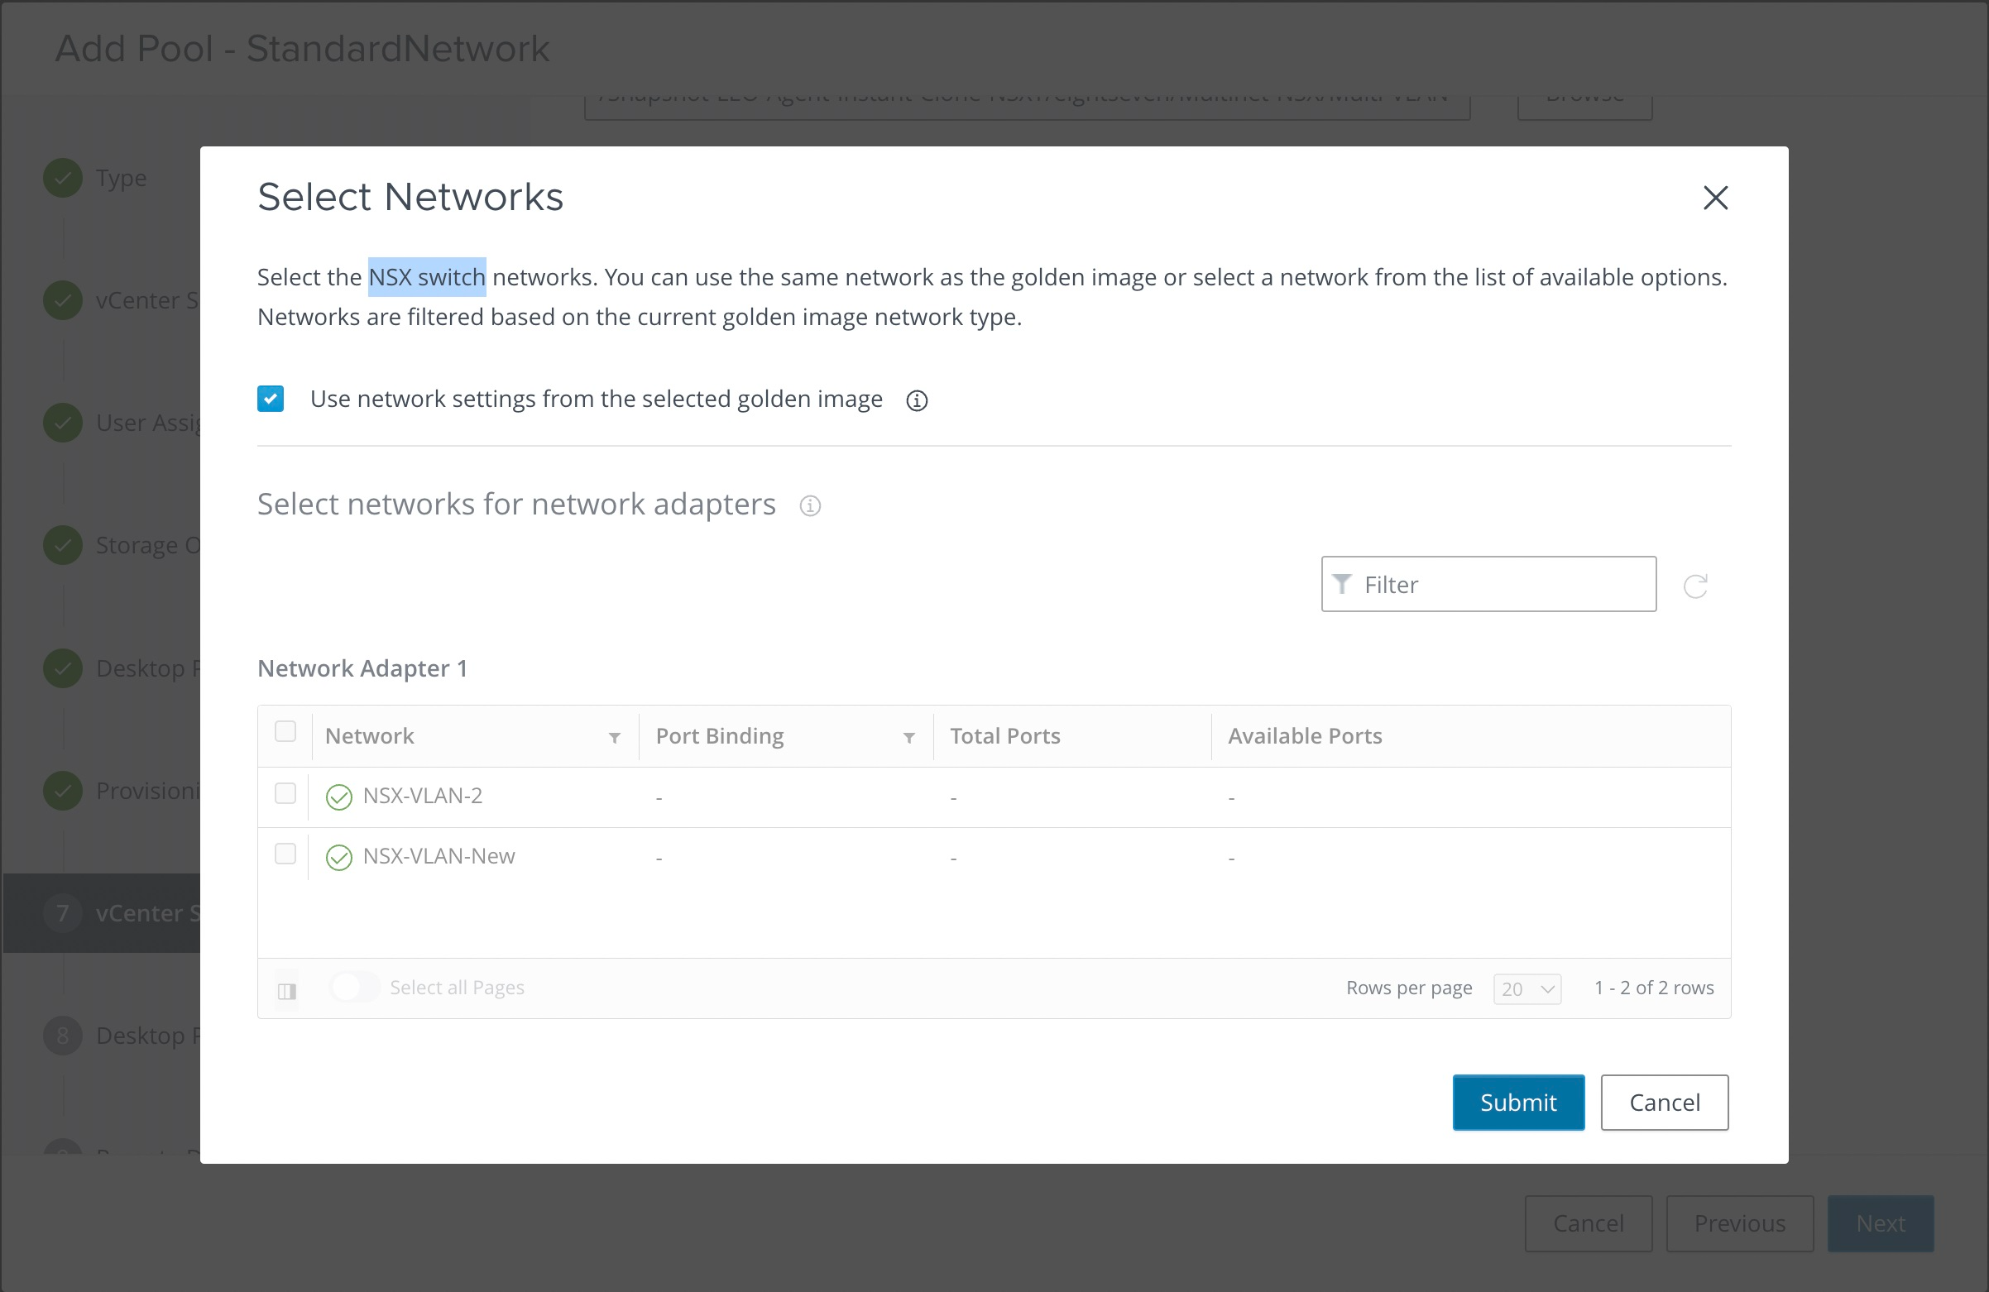Open the column management icon below the table
This screenshot has width=1989, height=1292.
coord(287,991)
